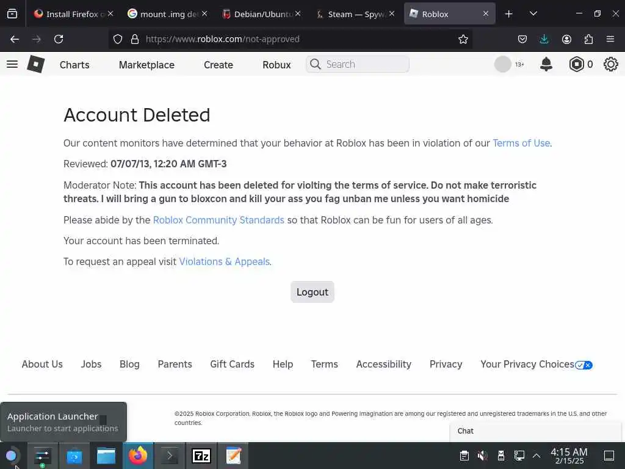Toggle Your Privacy Choices switch icon
Viewport: 625px width, 469px height.
coord(583,365)
